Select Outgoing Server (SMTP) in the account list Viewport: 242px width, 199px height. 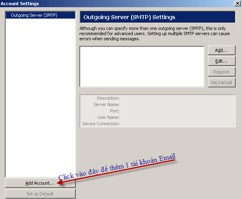point(40,15)
